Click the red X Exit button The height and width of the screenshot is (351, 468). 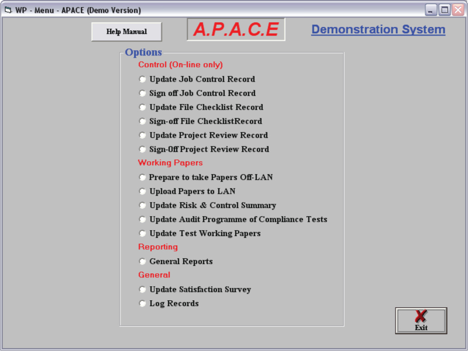pos(421,320)
